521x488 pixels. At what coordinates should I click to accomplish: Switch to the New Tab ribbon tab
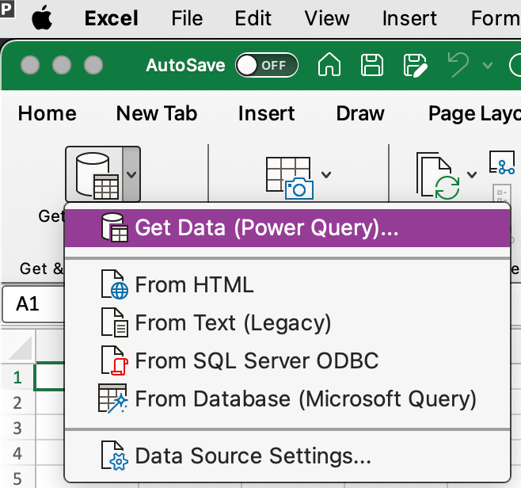(157, 114)
